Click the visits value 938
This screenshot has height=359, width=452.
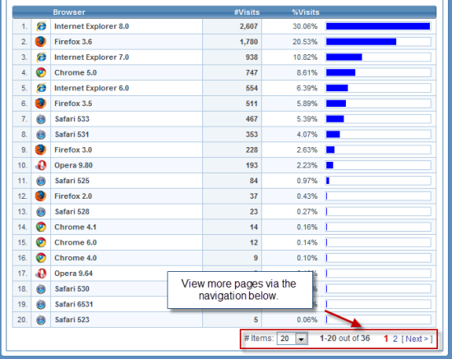tap(251, 58)
